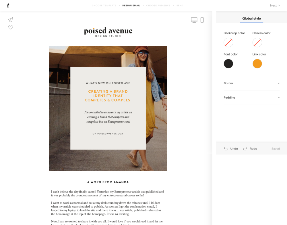Click the paper plane send-test icon

[11, 20]
